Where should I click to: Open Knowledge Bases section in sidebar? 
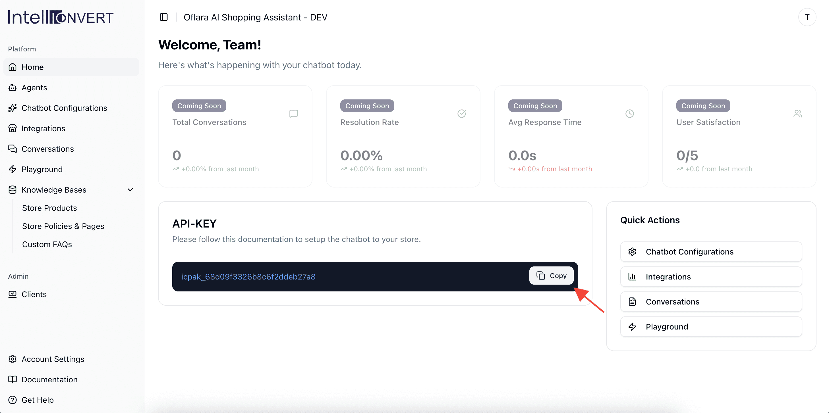point(54,190)
